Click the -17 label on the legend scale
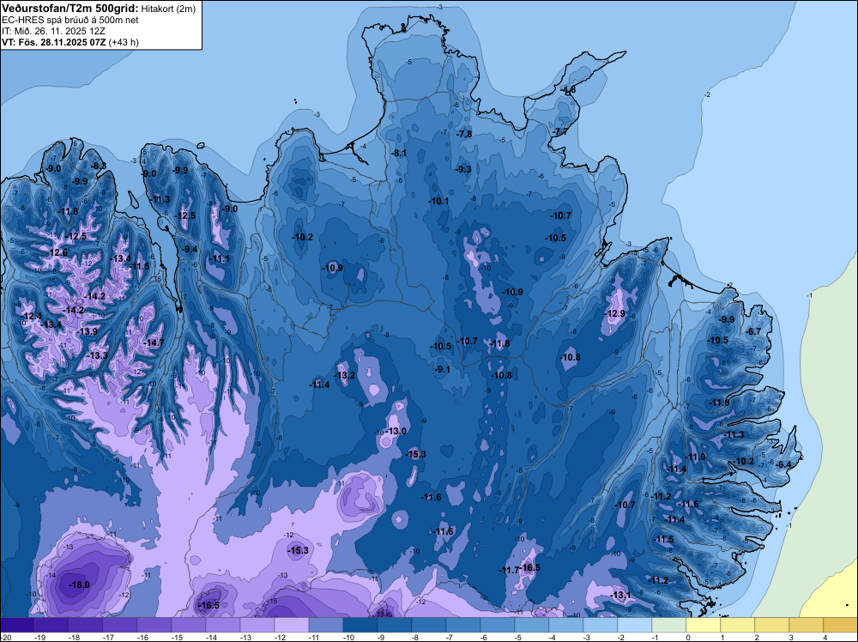Image resolution: width=858 pixels, height=642 pixels. 108,637
